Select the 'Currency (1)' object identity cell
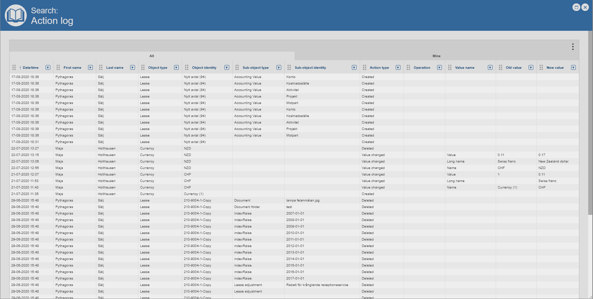 click(x=207, y=194)
